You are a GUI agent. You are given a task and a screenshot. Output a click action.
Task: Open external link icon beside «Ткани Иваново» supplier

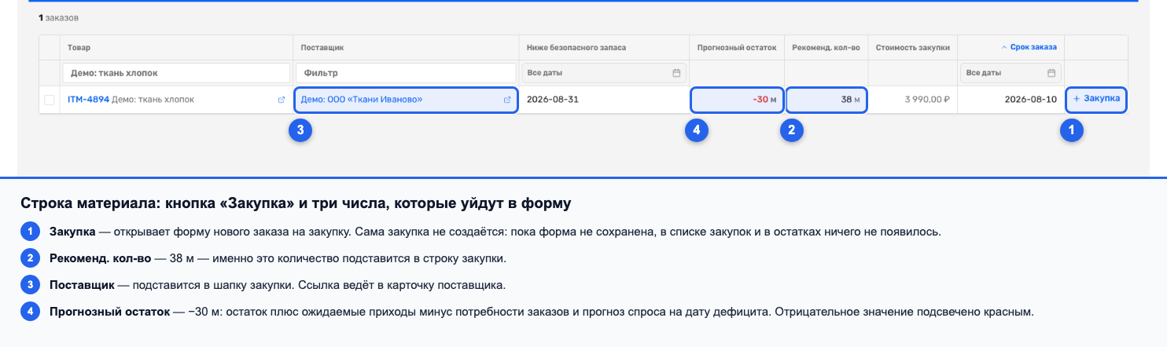pos(507,100)
